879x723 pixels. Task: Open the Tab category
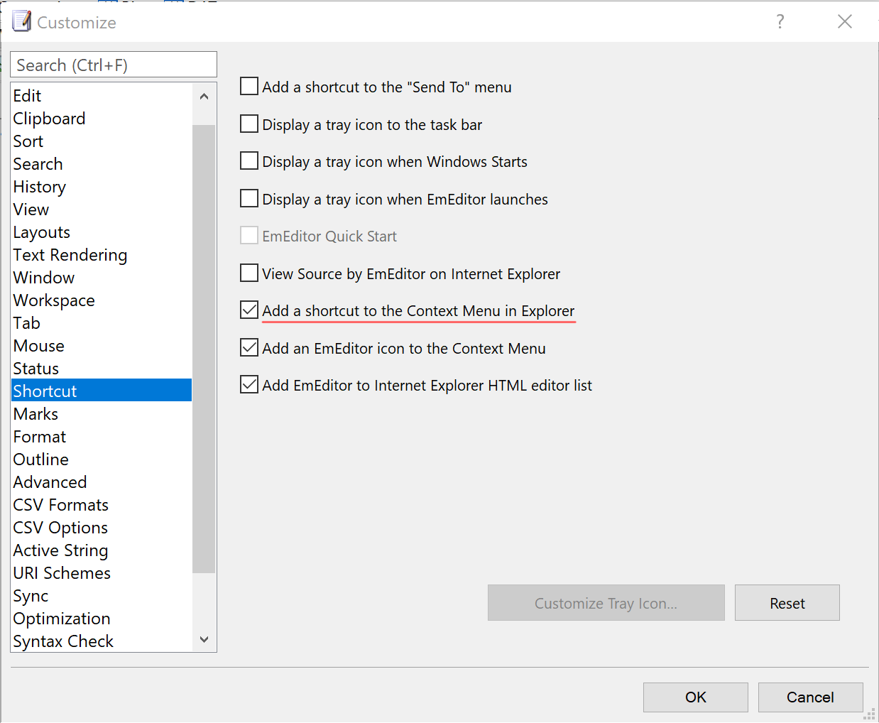coord(102,323)
